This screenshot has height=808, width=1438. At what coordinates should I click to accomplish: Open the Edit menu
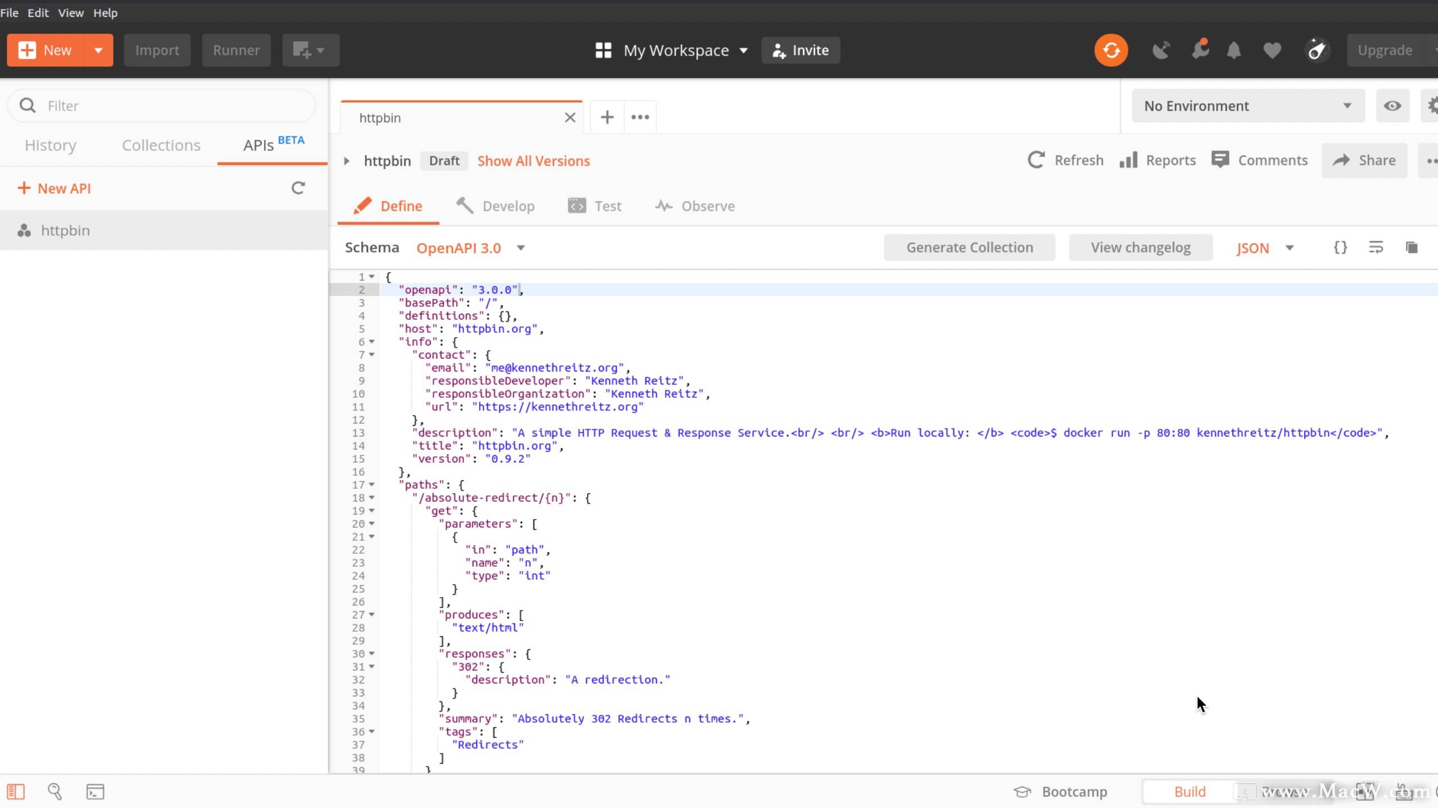(x=38, y=12)
